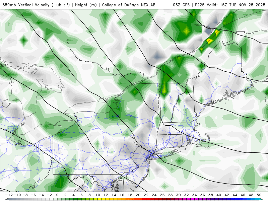Click the 16 label on color scale

click(x=122, y=195)
